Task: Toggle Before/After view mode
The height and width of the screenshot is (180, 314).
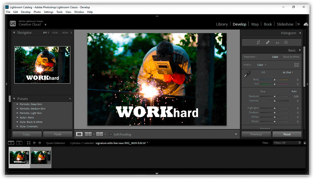Action: [100, 134]
